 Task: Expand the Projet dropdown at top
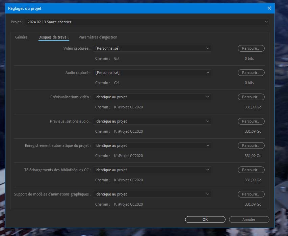pos(147,22)
